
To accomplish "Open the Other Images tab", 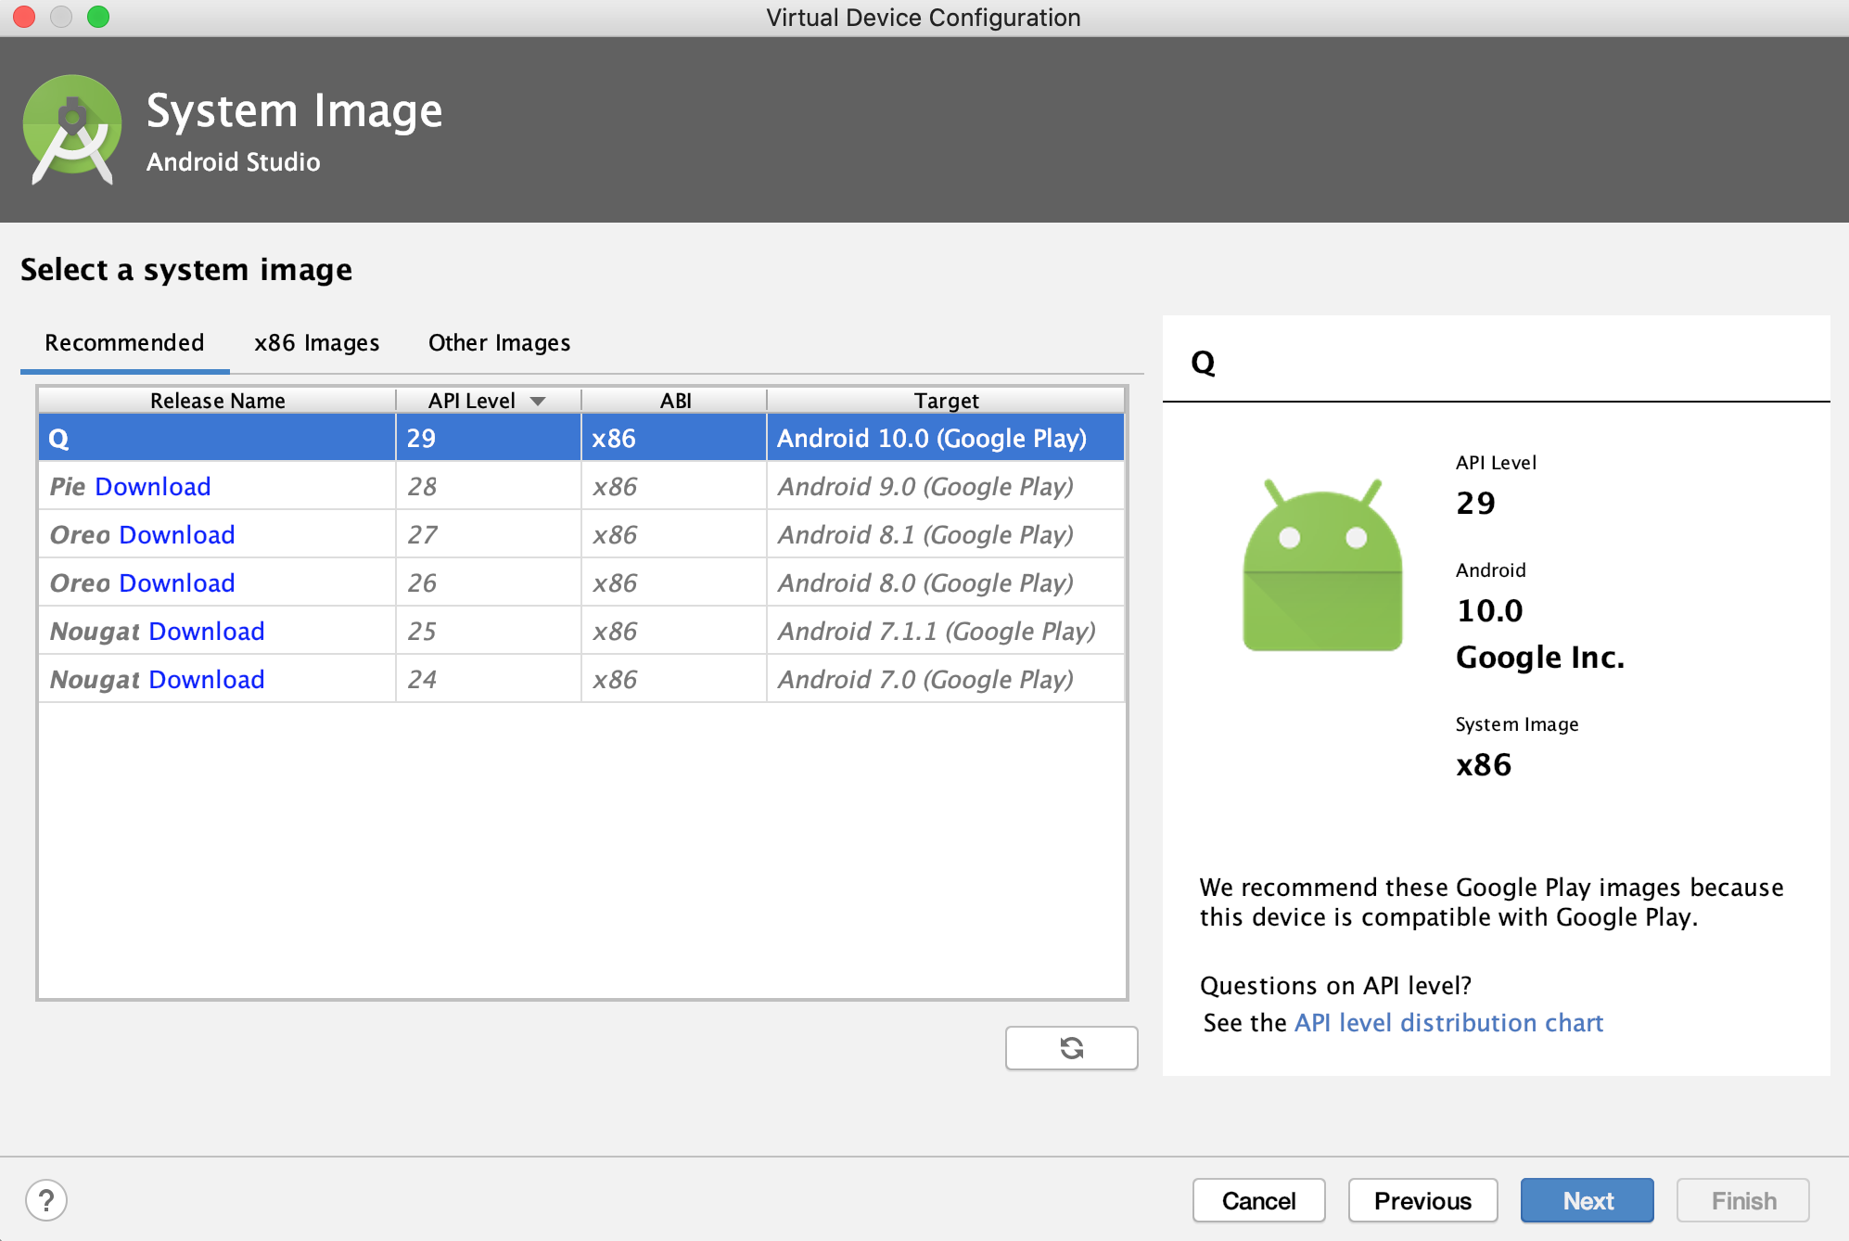I will [x=499, y=343].
